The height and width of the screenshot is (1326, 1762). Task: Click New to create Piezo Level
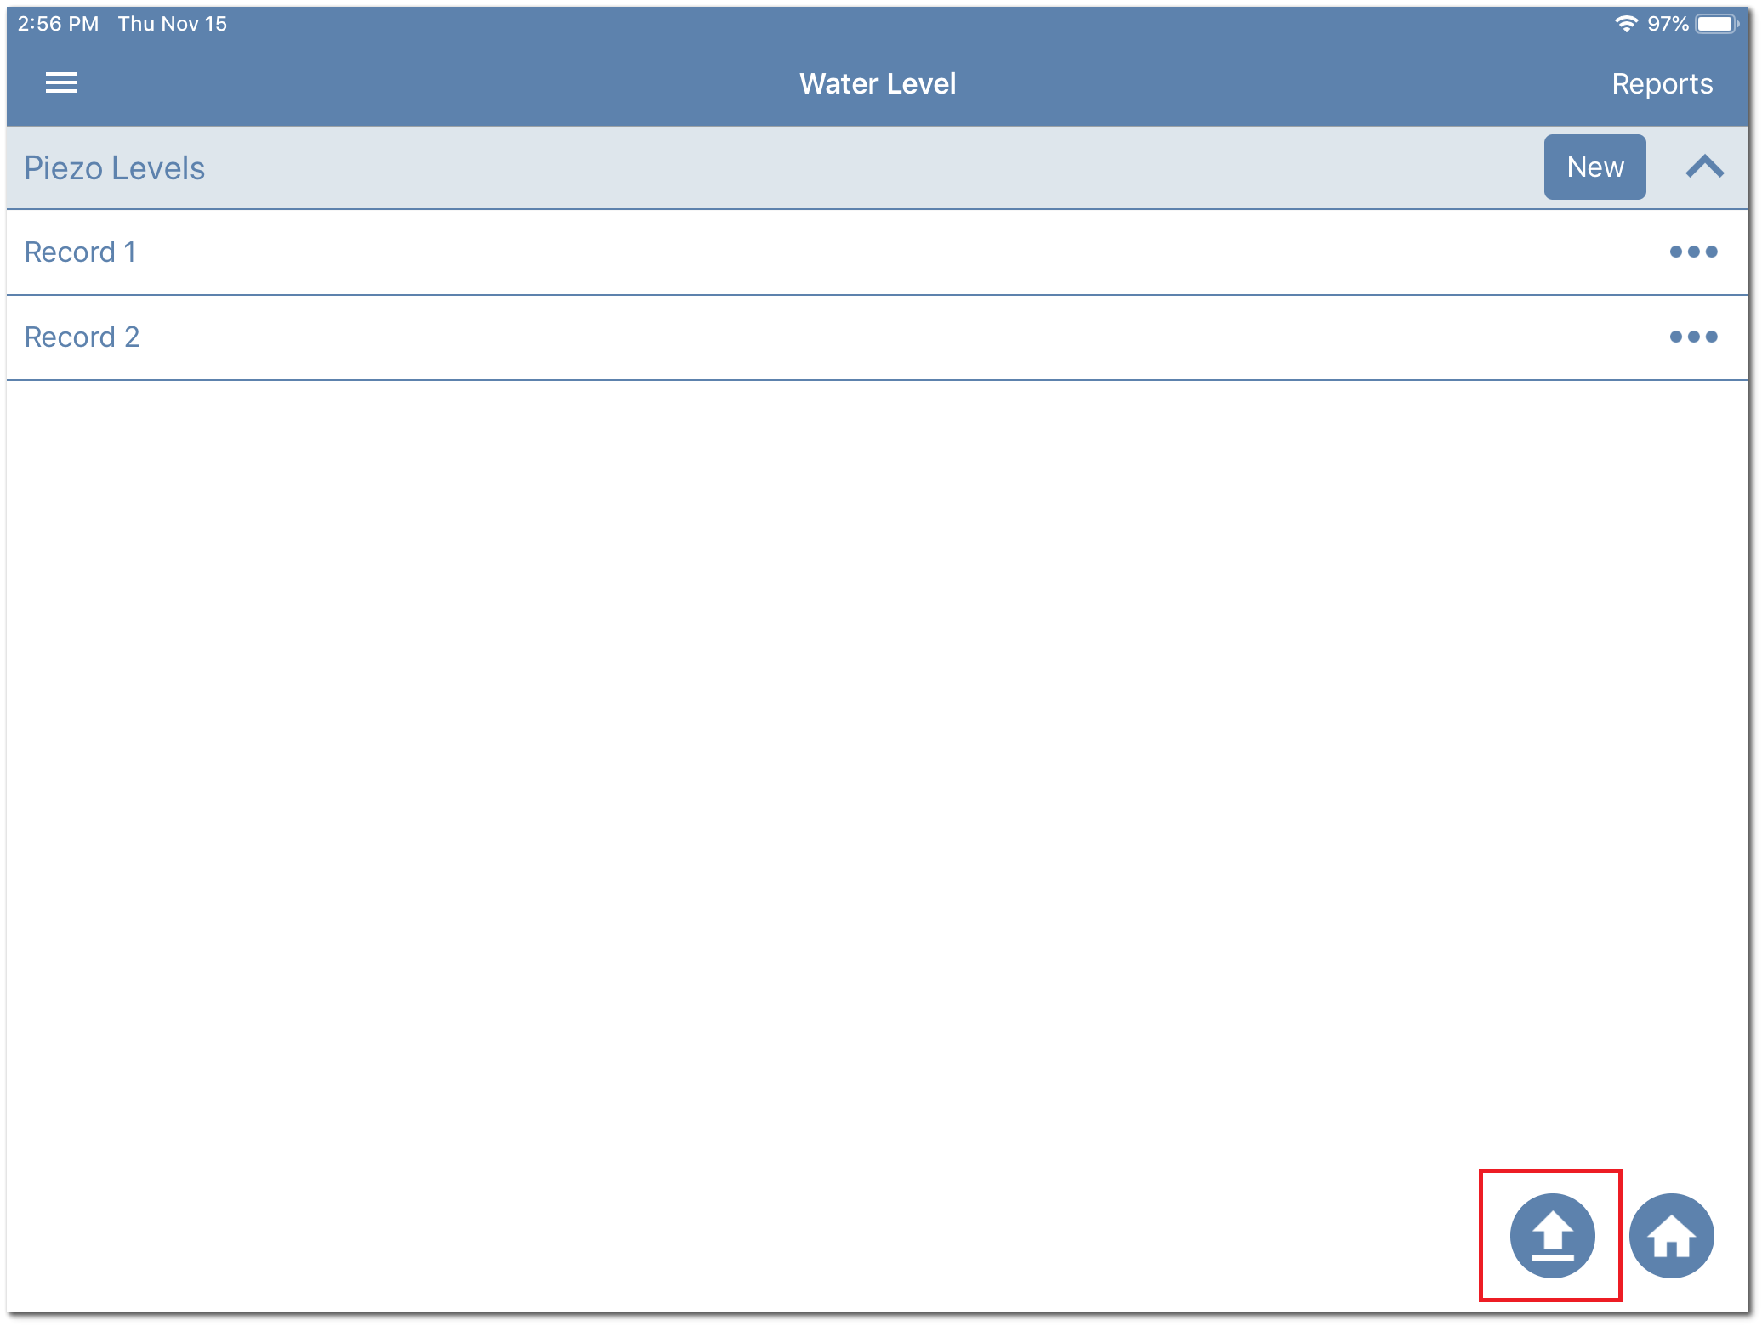[1594, 167]
